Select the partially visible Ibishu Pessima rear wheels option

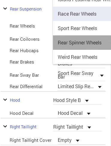point(82,1)
